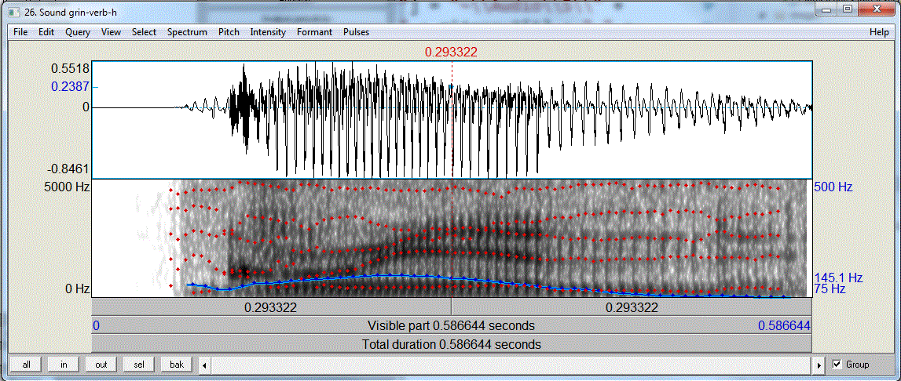Click the window end time 0.586644
The image size is (901, 381).
pyautogui.click(x=785, y=326)
